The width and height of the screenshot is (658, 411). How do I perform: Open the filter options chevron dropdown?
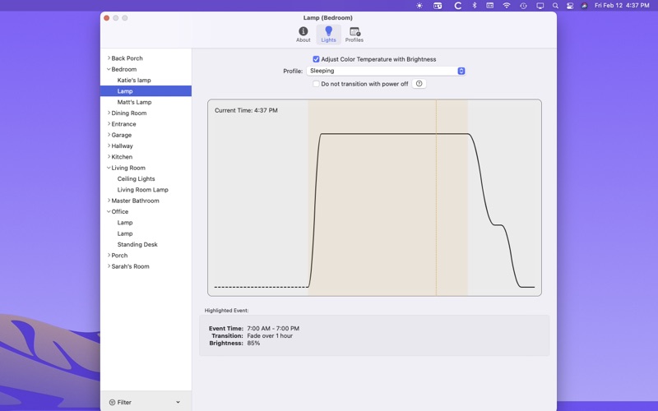(x=178, y=403)
